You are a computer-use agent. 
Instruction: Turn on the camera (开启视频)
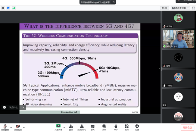(x=18, y=126)
